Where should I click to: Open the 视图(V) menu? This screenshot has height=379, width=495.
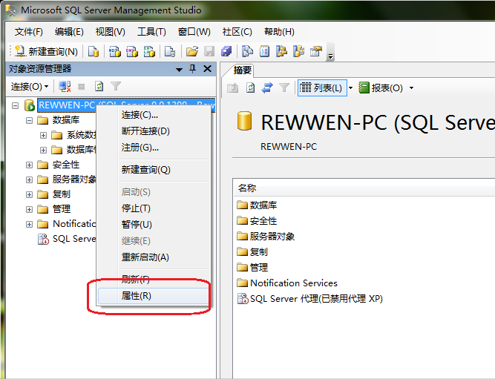tap(110, 32)
